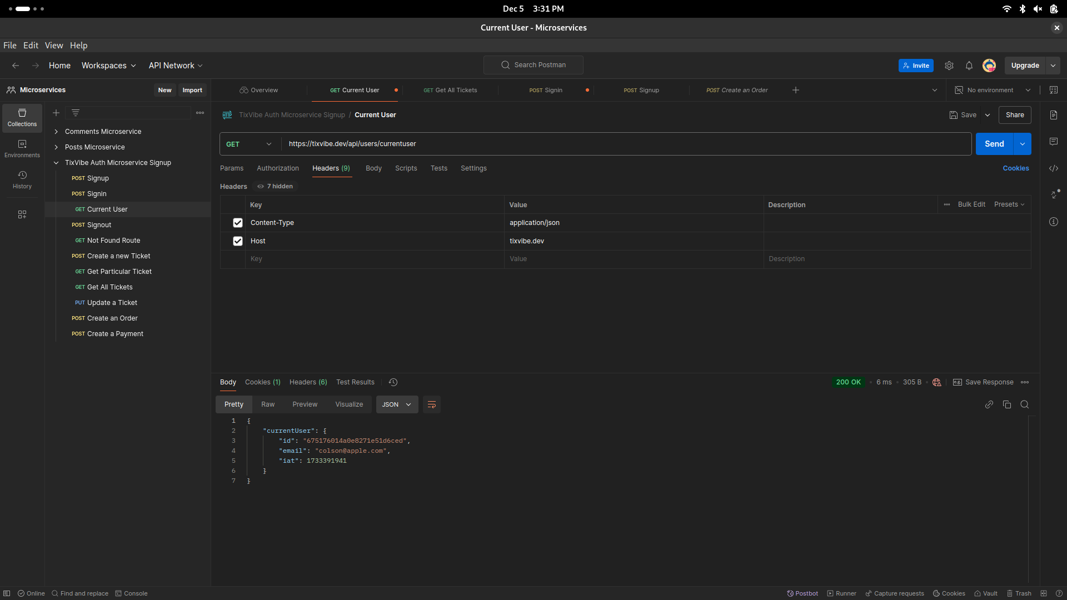Open the user avatar profile menu
This screenshot has height=600, width=1067.
989,66
